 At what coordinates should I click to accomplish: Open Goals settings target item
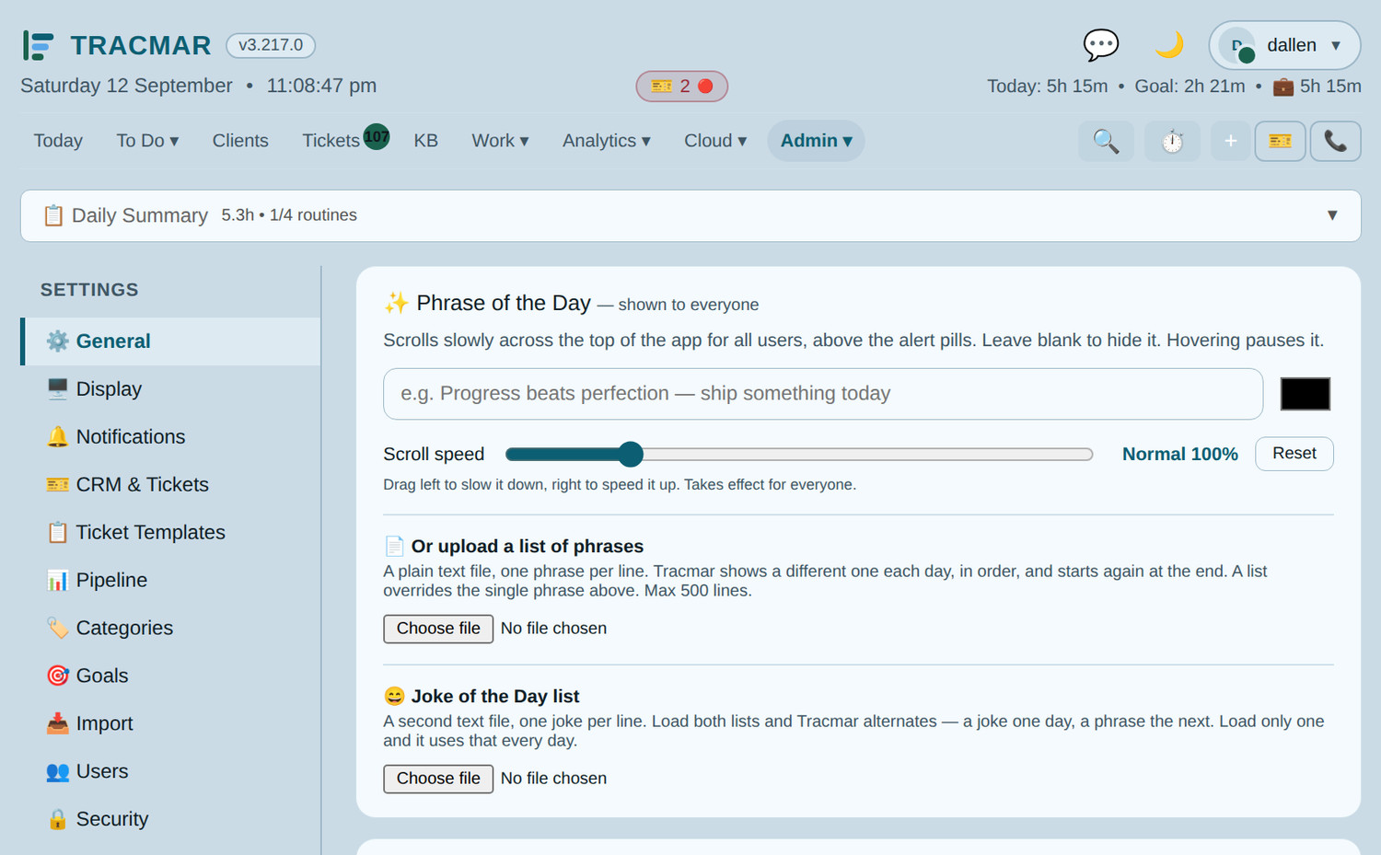(171, 676)
